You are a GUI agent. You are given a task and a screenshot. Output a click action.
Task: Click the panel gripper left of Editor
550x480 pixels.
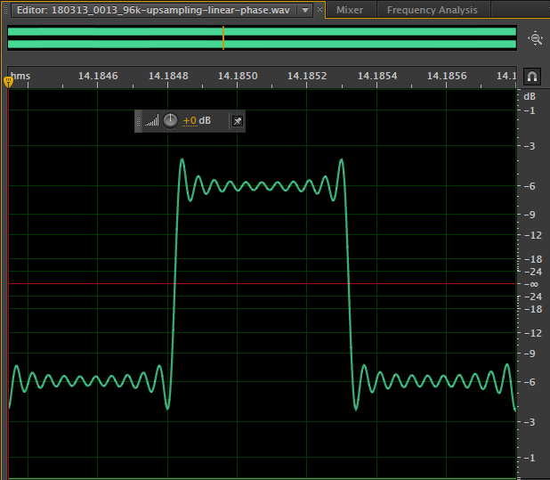(x=6, y=10)
